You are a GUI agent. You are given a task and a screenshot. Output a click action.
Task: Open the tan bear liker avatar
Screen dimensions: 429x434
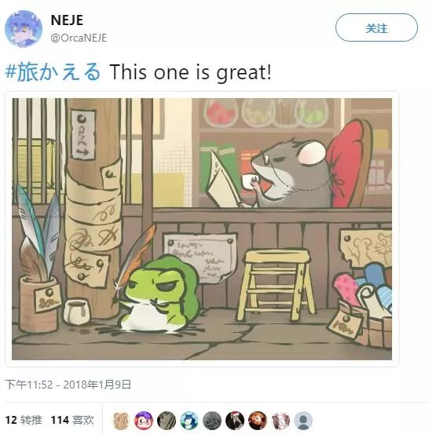121,421
